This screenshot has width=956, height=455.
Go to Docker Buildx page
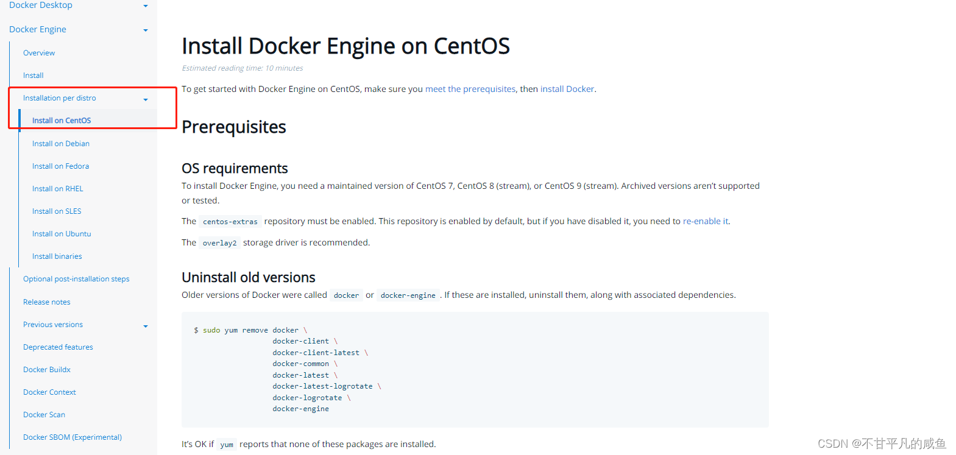(x=47, y=370)
